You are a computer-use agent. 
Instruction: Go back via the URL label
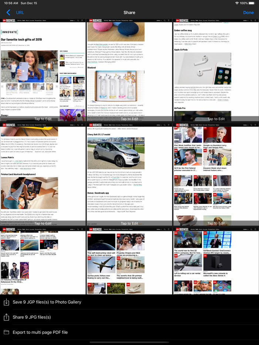(20, 13)
